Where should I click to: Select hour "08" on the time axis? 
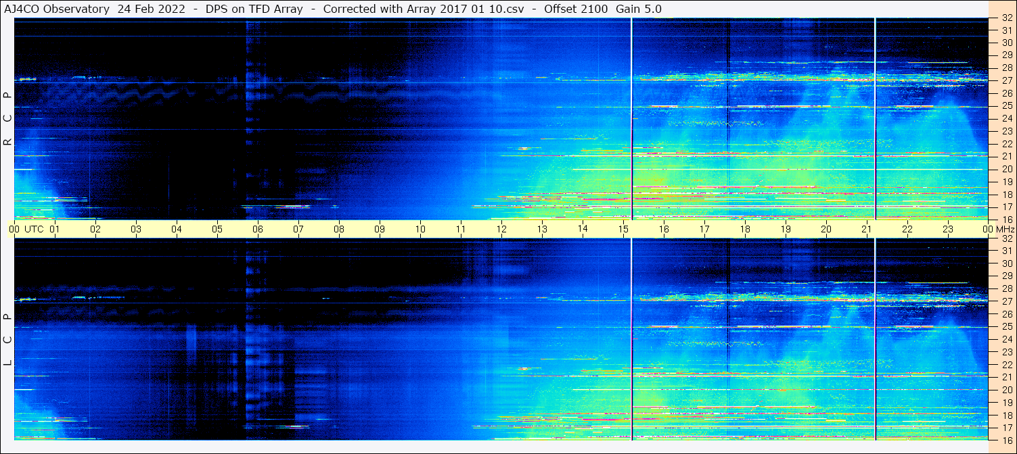pyautogui.click(x=339, y=229)
